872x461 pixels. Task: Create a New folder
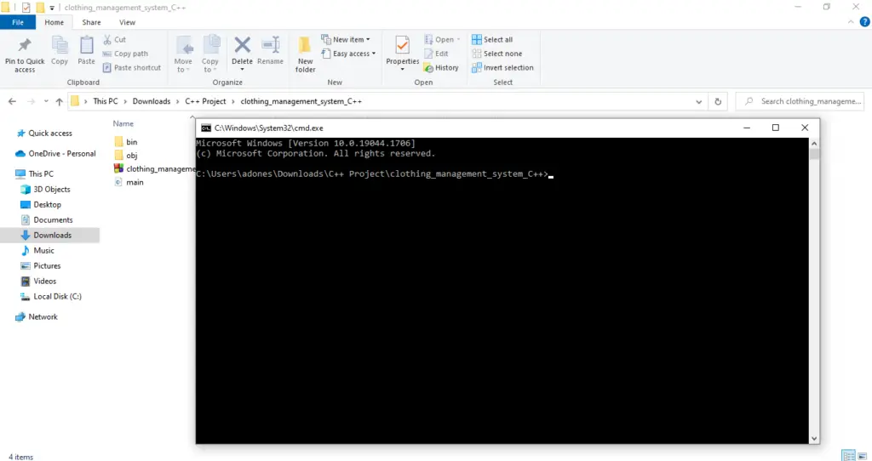point(305,54)
